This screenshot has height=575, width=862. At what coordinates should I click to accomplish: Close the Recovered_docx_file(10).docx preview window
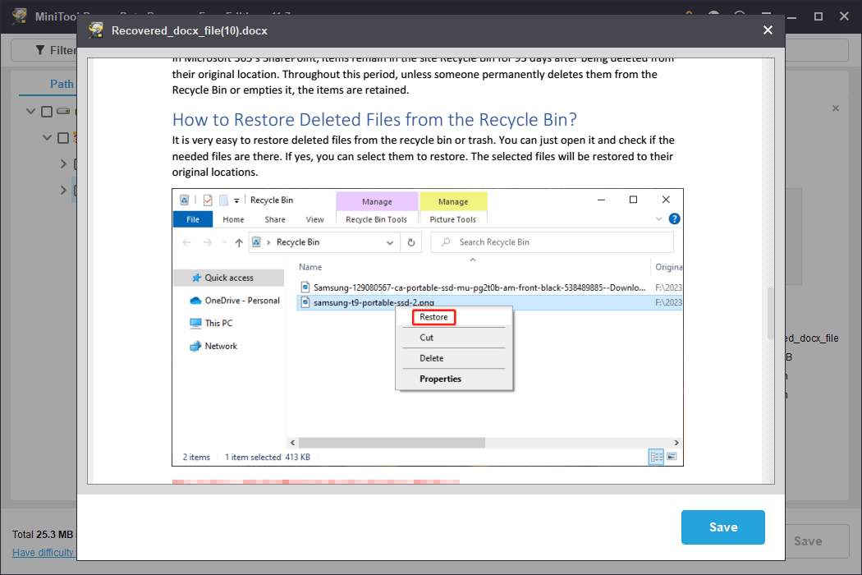(768, 30)
